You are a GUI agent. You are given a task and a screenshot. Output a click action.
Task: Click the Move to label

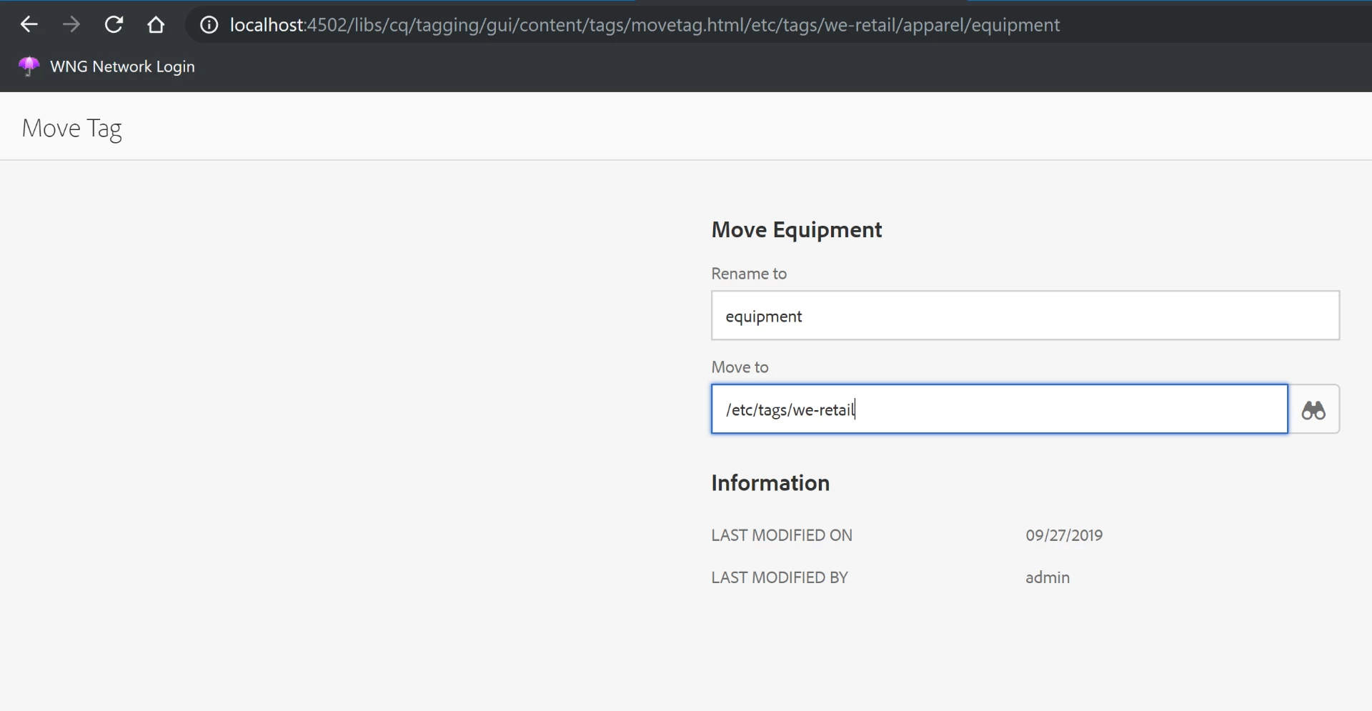(740, 367)
